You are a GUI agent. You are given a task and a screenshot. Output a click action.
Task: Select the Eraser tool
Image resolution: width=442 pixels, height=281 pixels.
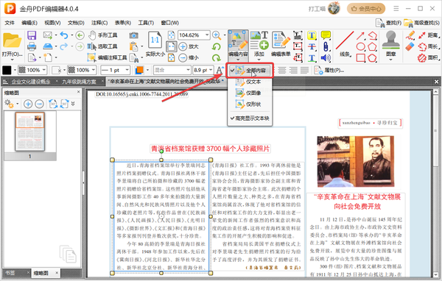tap(410, 47)
